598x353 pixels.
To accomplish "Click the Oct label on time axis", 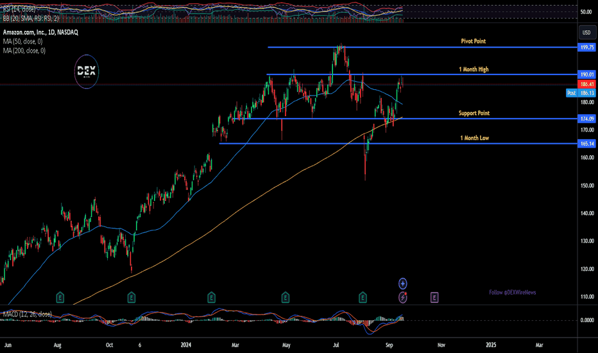I will [x=109, y=345].
